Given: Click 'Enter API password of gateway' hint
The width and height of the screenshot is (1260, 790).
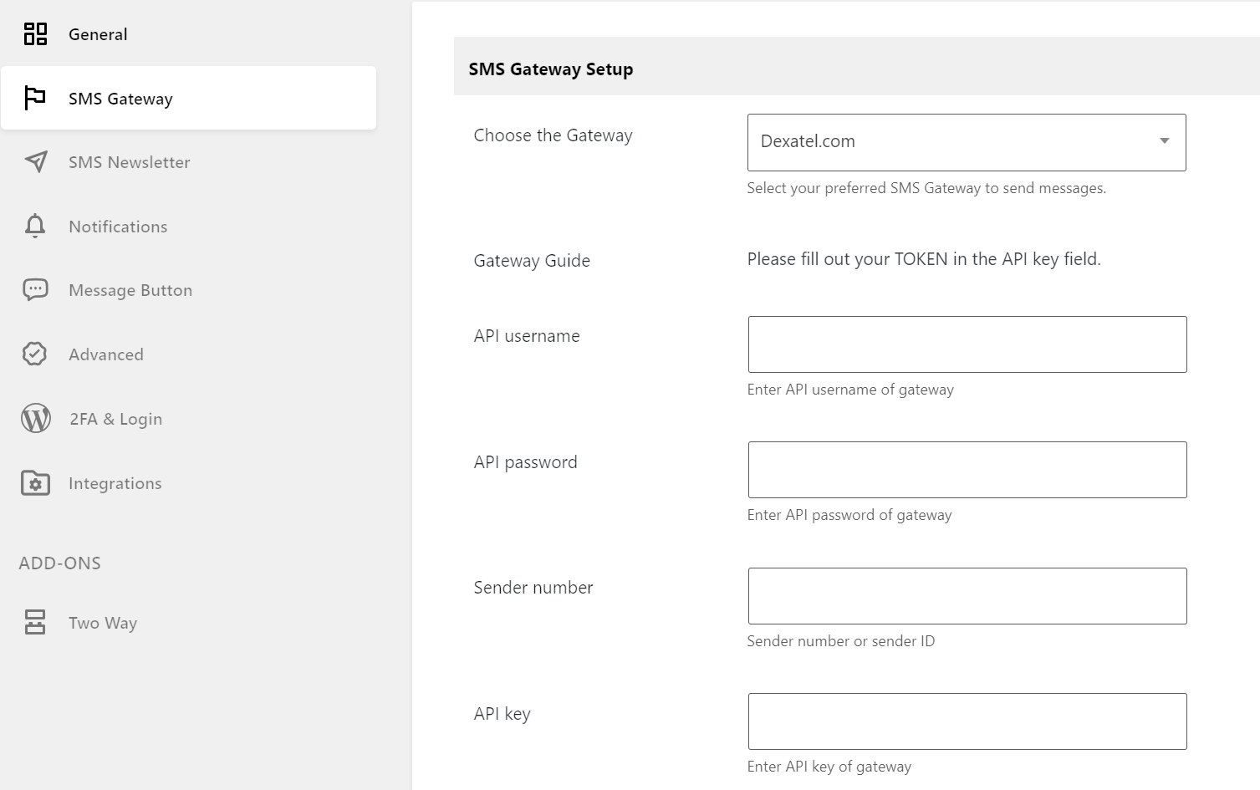Looking at the screenshot, I should (x=849, y=515).
